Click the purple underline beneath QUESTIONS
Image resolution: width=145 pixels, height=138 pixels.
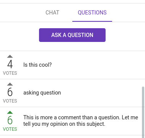92,21
